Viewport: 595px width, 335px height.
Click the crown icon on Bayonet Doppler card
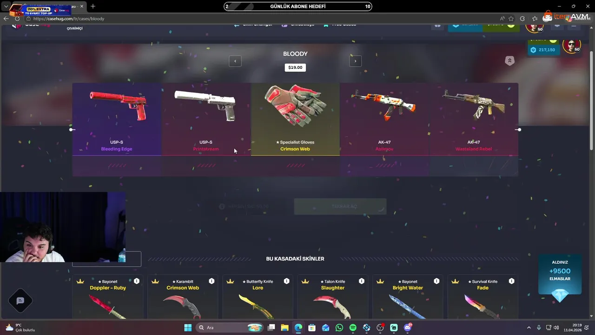coord(80,281)
